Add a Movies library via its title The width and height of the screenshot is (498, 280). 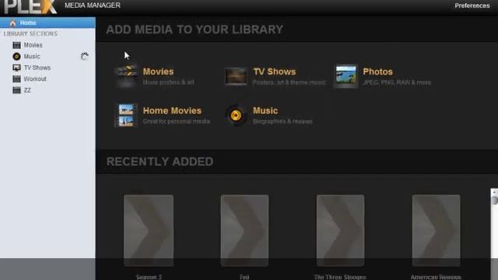click(158, 72)
